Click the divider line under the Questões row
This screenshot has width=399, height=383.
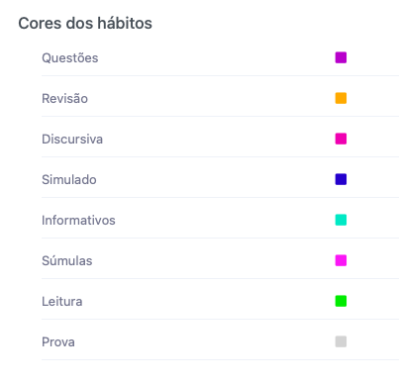(220, 75)
